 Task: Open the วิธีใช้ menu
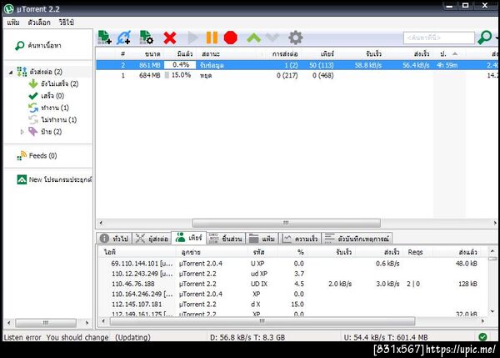[67, 23]
